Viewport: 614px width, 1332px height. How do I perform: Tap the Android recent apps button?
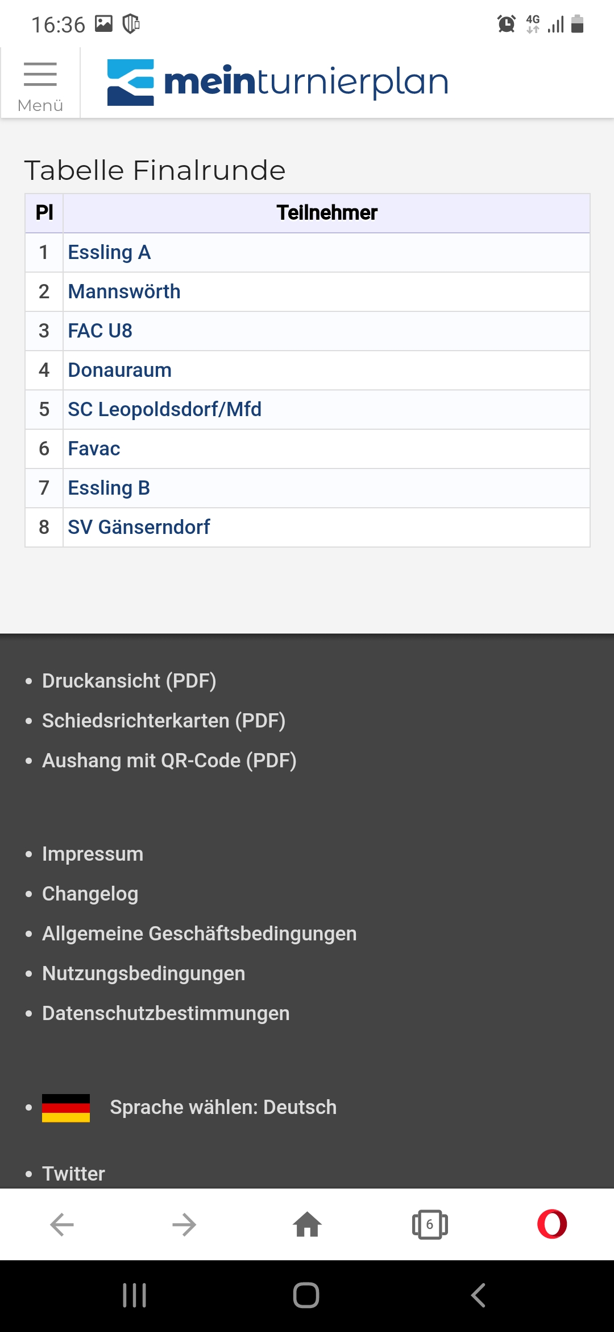[135, 1295]
